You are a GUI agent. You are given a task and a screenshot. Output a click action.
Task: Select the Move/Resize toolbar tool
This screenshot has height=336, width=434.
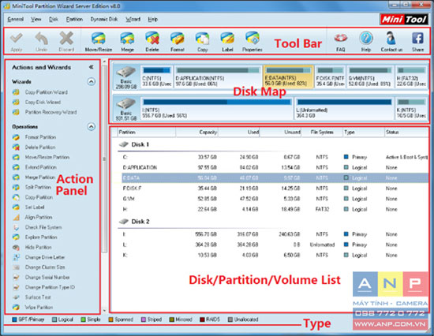tap(99, 42)
